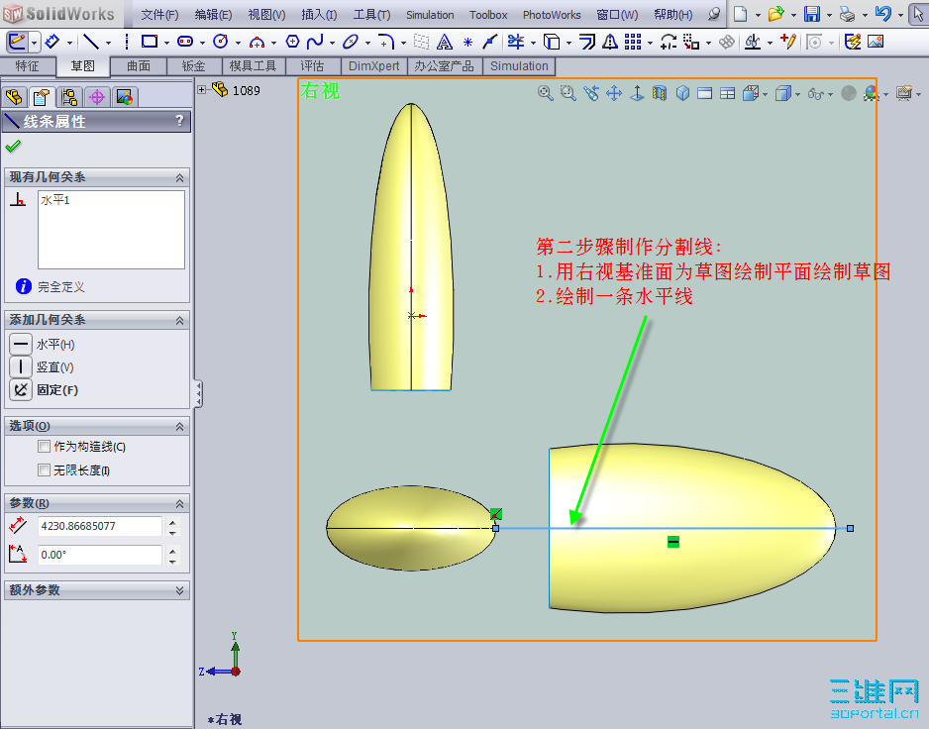929x729 pixels.
Task: Click the Section View icon
Action: tap(660, 93)
